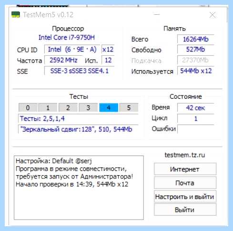Click the log line Начало проверки в 14:39
Viewport: 233px width, 231px height.
[x=72, y=184]
